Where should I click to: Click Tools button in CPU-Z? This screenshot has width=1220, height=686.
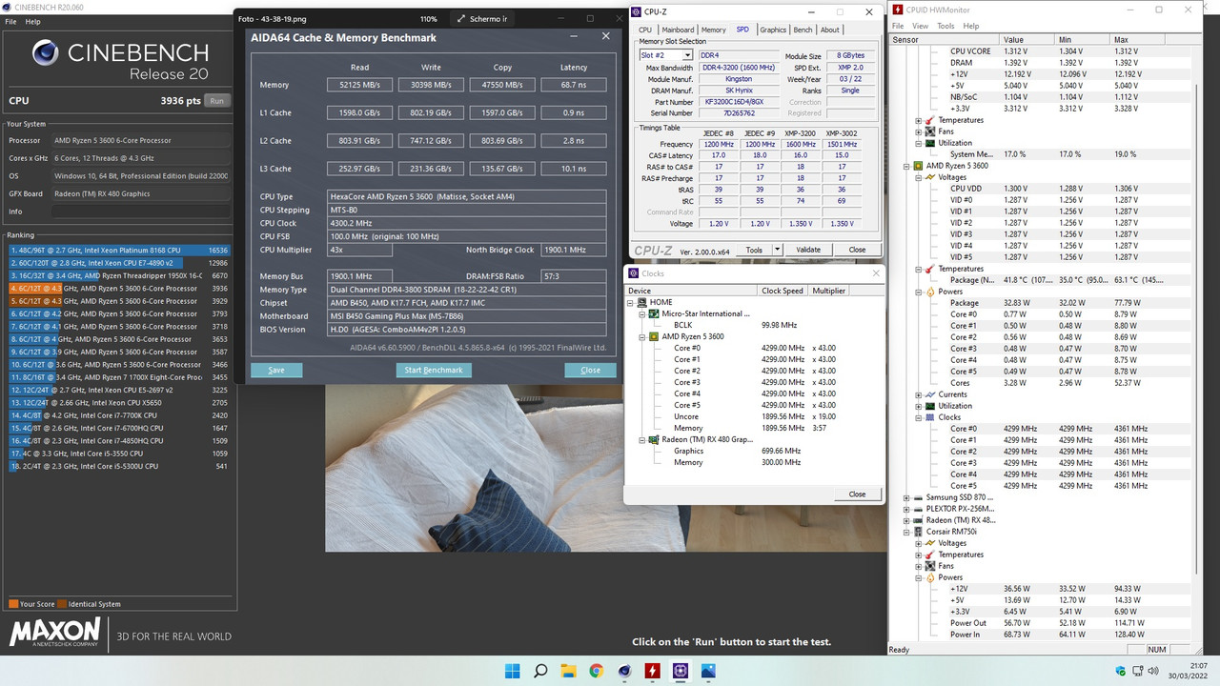(x=754, y=250)
